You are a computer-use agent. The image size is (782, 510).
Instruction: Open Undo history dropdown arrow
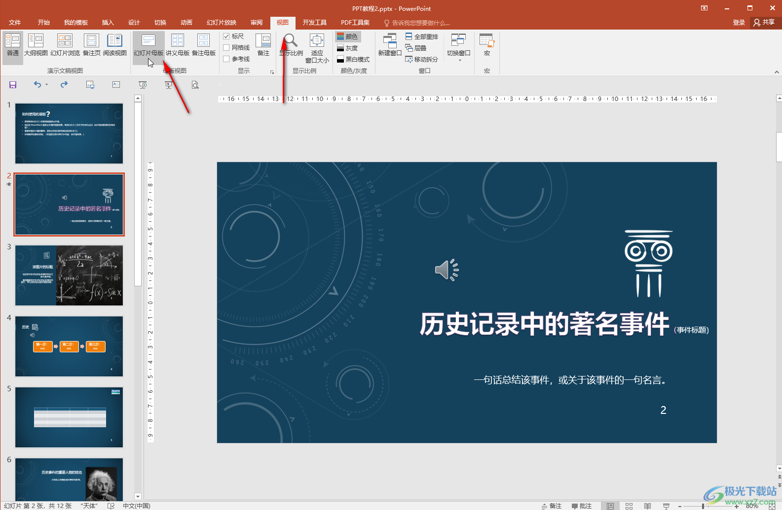tap(47, 85)
